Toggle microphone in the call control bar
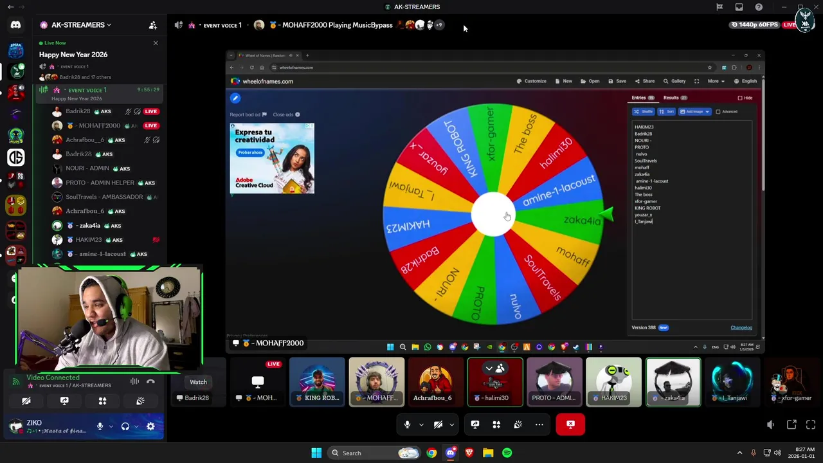 coord(407,424)
